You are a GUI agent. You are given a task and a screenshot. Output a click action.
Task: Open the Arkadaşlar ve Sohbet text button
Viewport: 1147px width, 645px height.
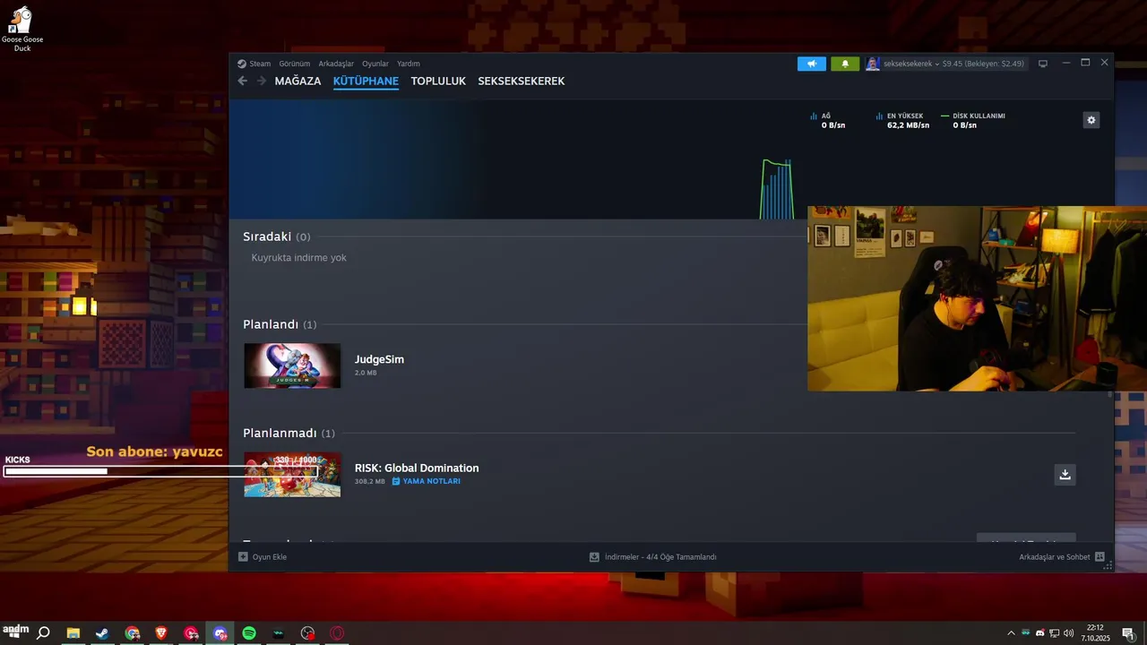tap(1055, 556)
